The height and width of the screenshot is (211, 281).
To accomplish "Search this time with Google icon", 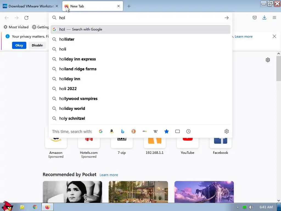I will [101, 131].
